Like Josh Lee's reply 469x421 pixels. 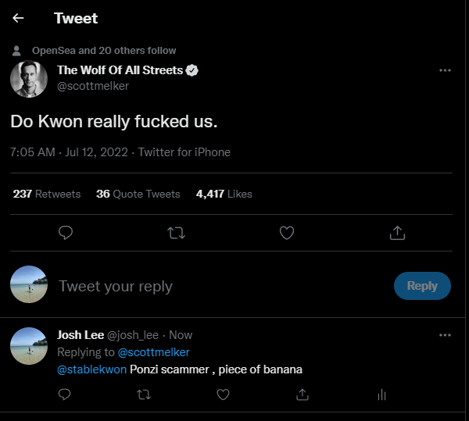(223, 394)
